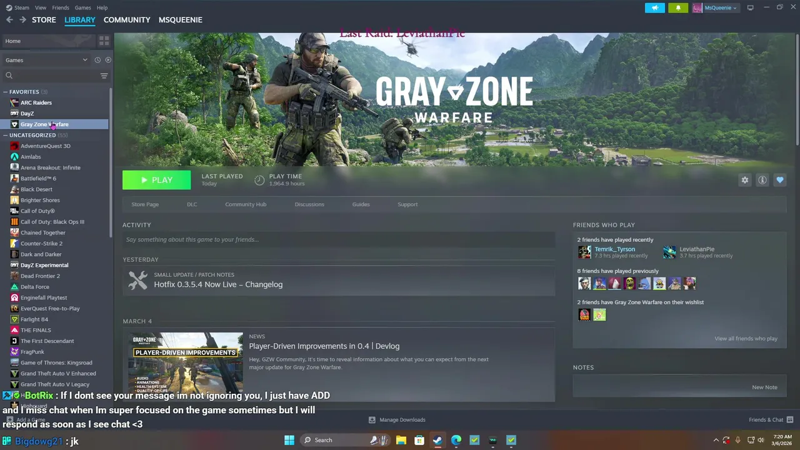Open game settings gear icon
The height and width of the screenshot is (450, 800).
point(744,180)
